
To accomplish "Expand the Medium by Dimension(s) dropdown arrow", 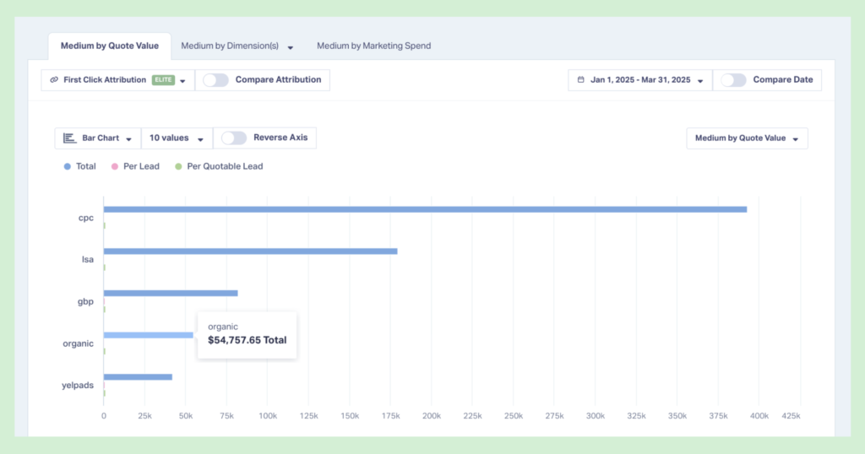I will pyautogui.click(x=291, y=47).
